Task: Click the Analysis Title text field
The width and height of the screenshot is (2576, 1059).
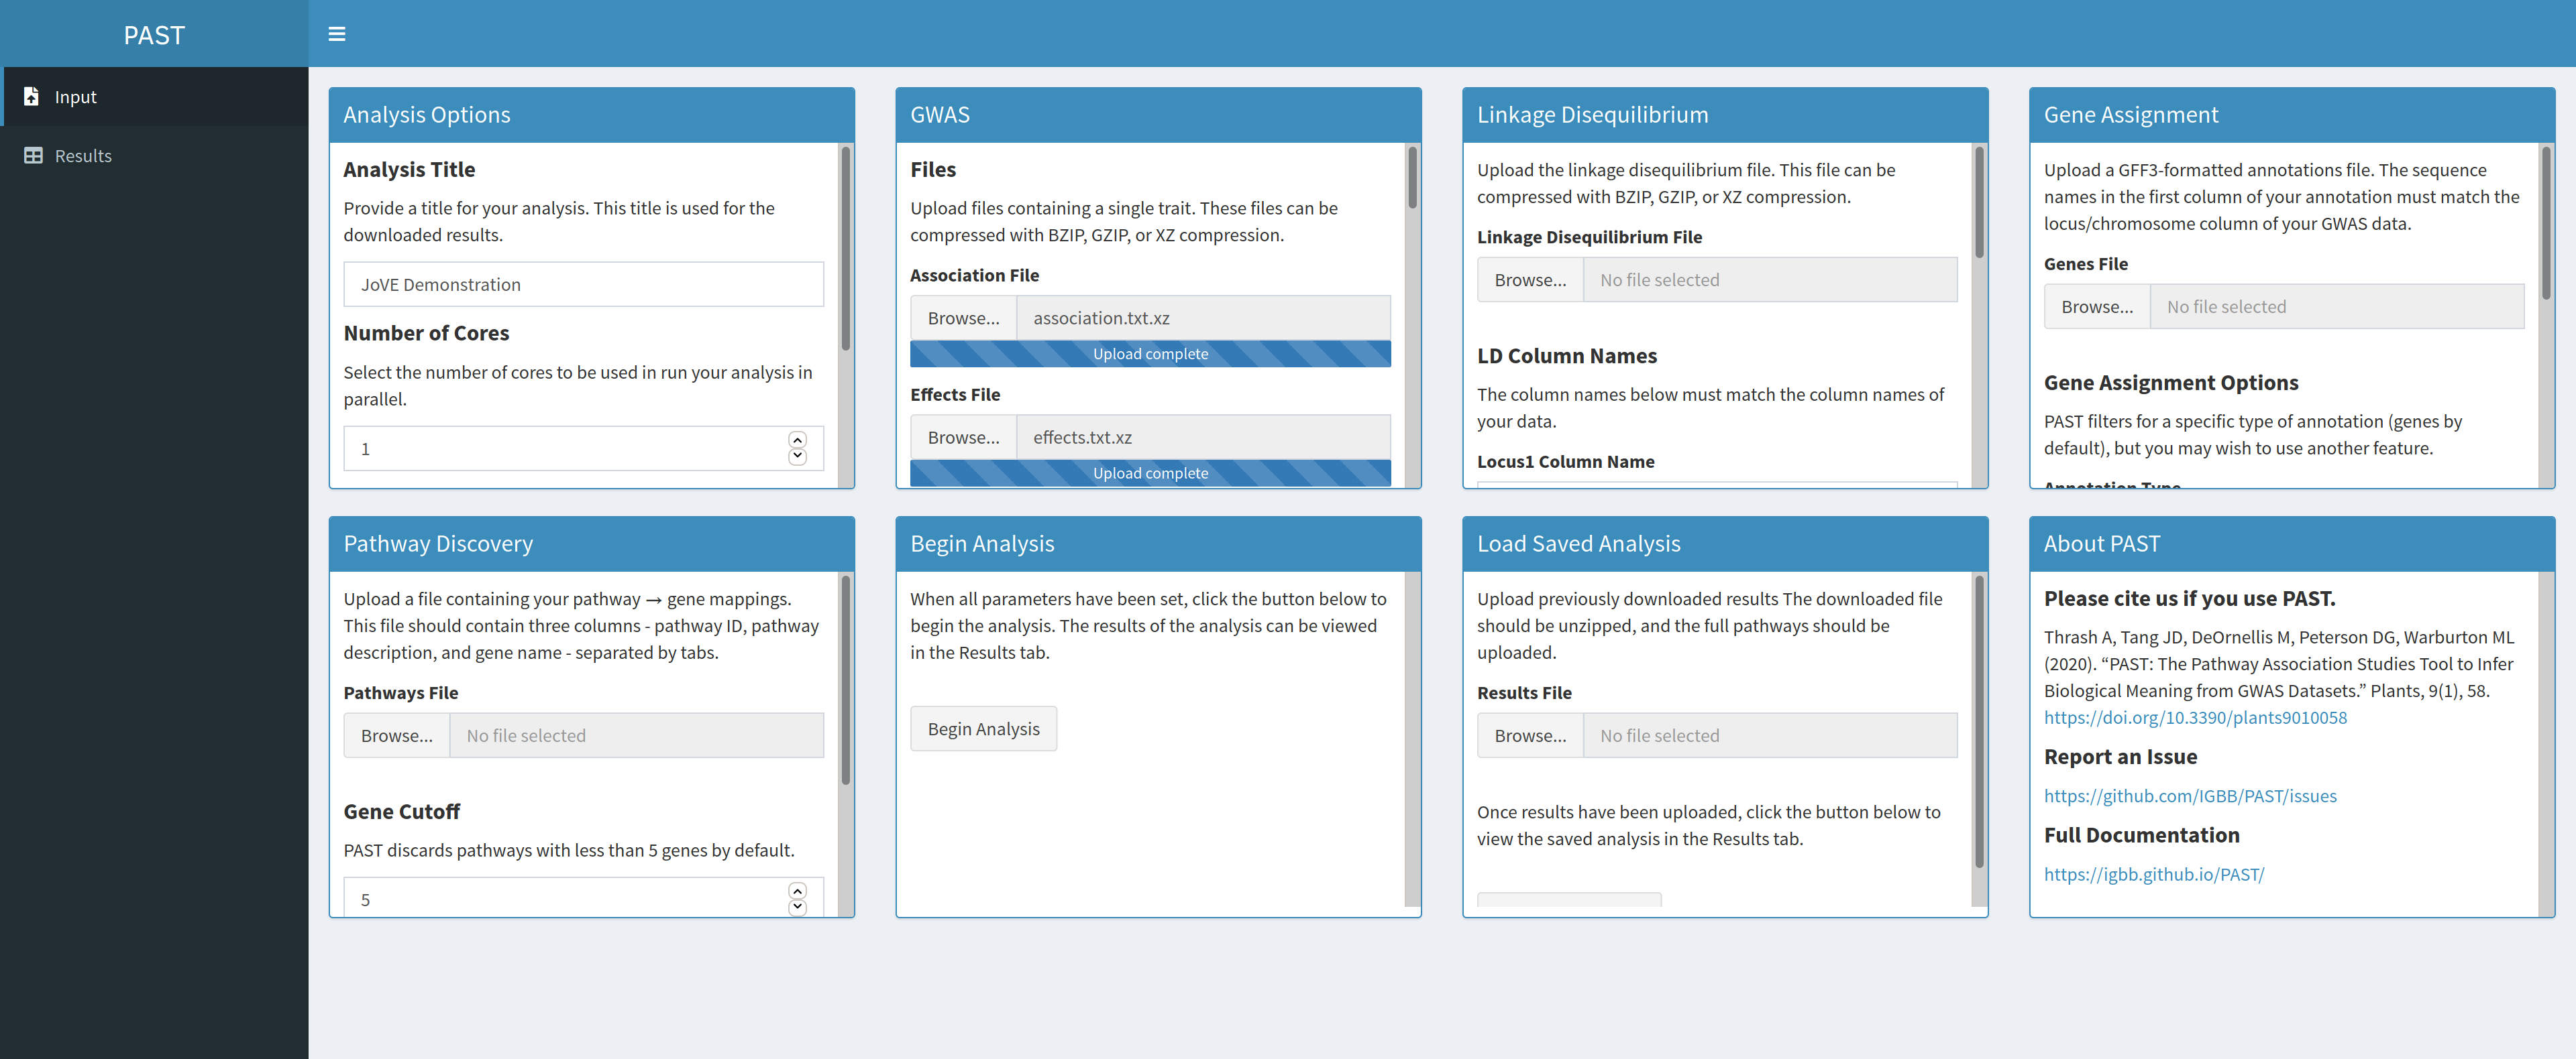Action: point(583,285)
